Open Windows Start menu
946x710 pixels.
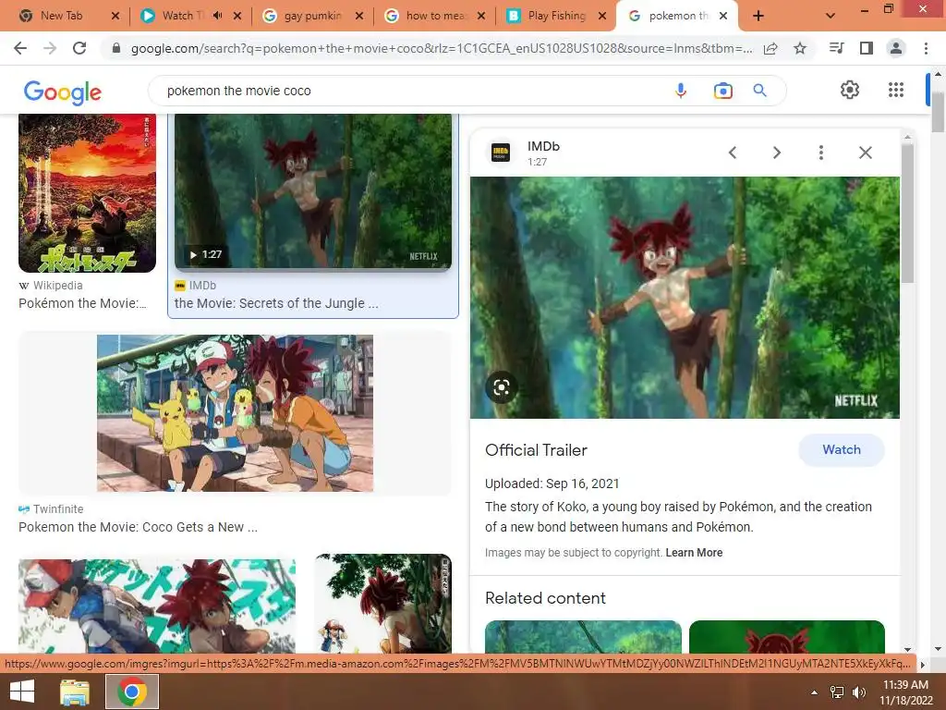(x=22, y=692)
